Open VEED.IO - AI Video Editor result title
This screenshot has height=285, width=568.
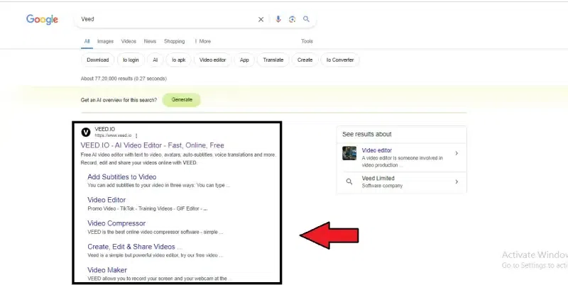point(152,145)
